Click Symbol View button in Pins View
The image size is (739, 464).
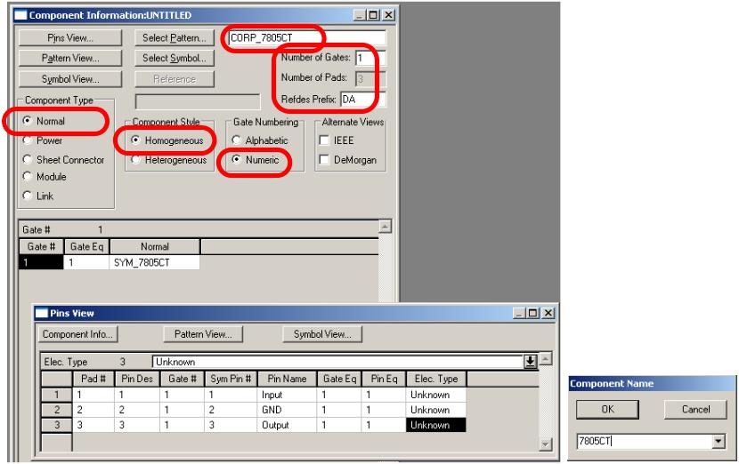tap(322, 334)
